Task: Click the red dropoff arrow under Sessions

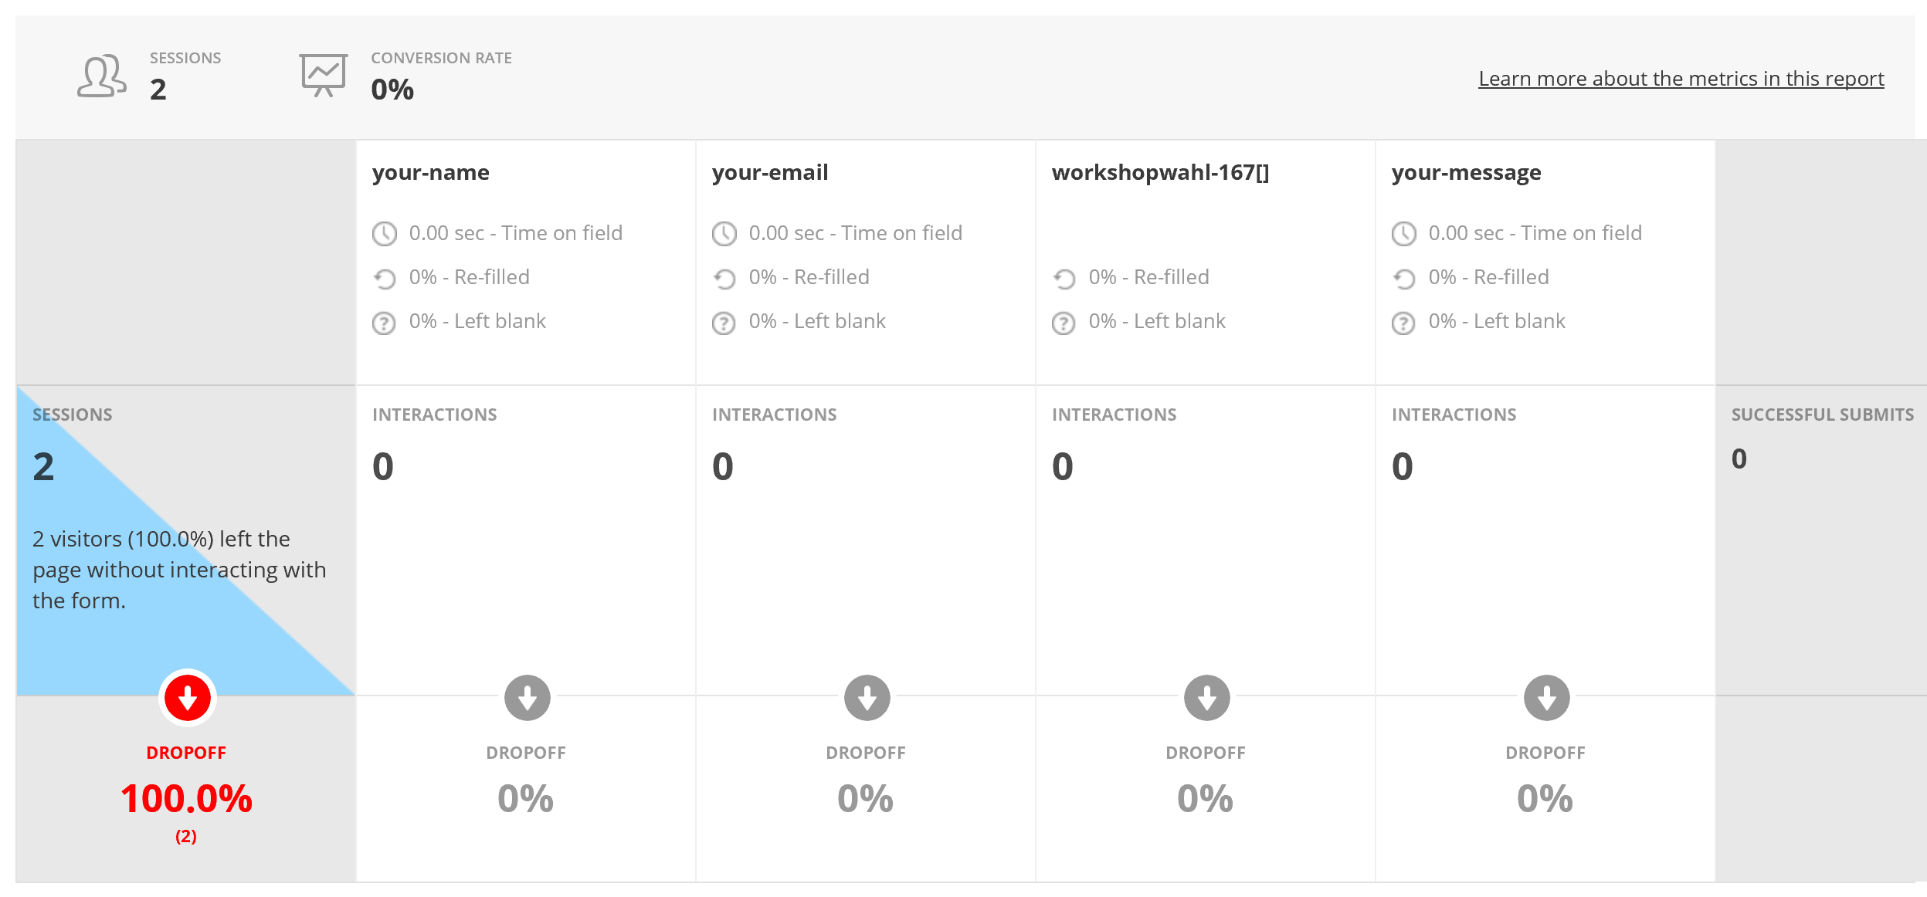Action: coord(187,698)
